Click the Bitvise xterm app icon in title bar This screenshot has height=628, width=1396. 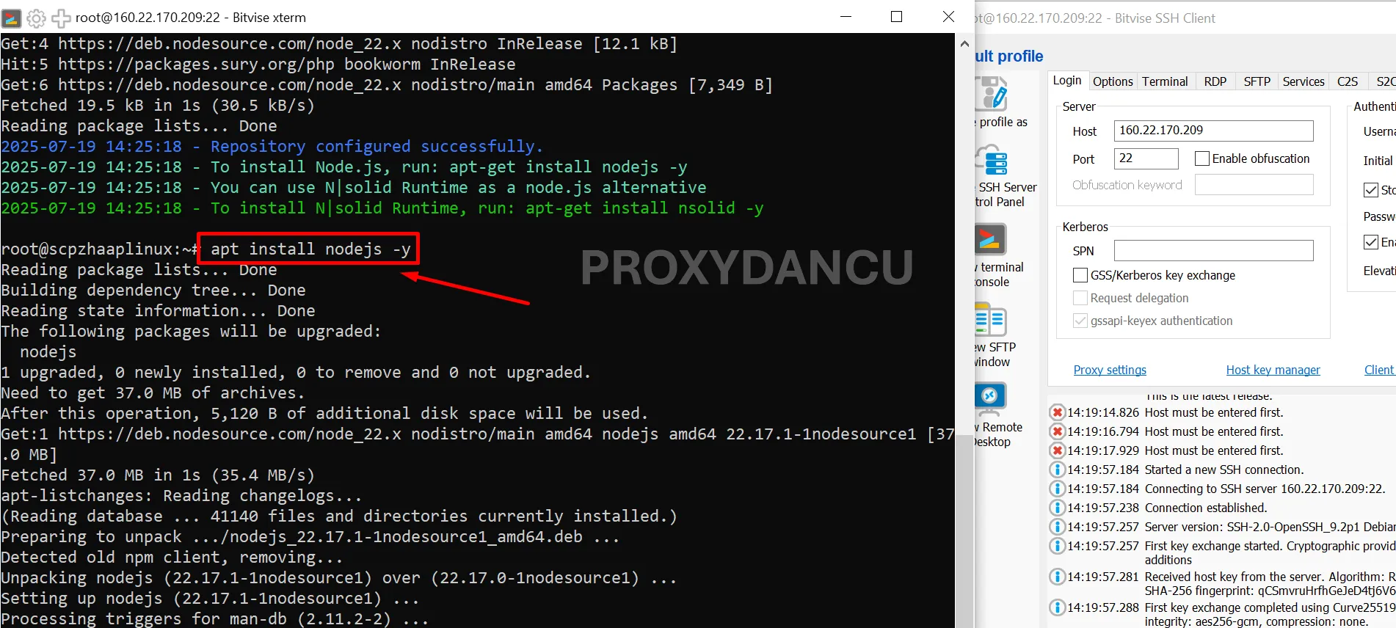click(12, 18)
